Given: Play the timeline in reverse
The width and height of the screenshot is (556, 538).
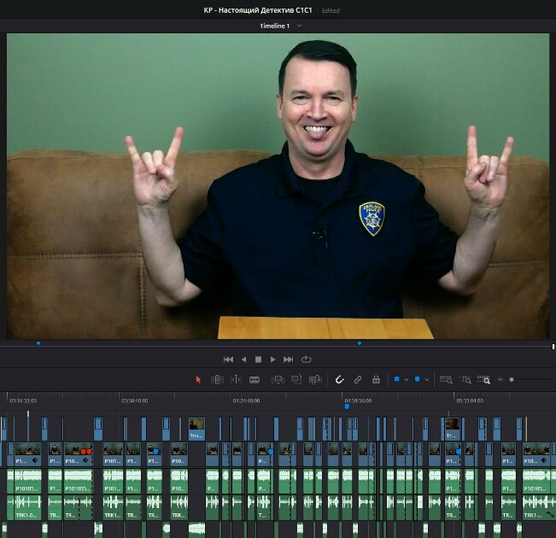Looking at the screenshot, I should (x=243, y=360).
